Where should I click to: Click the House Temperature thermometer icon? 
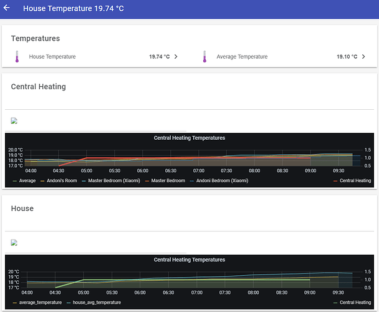(16, 57)
